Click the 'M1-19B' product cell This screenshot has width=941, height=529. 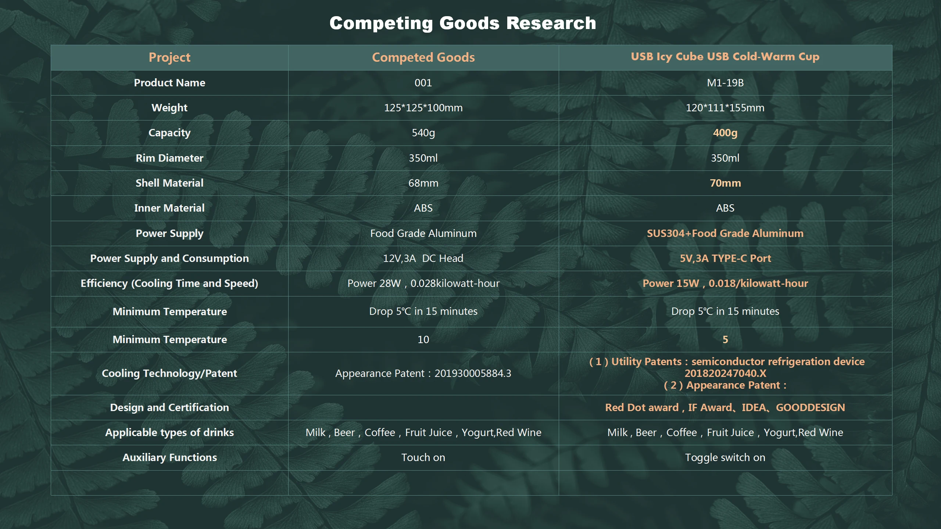click(x=725, y=83)
